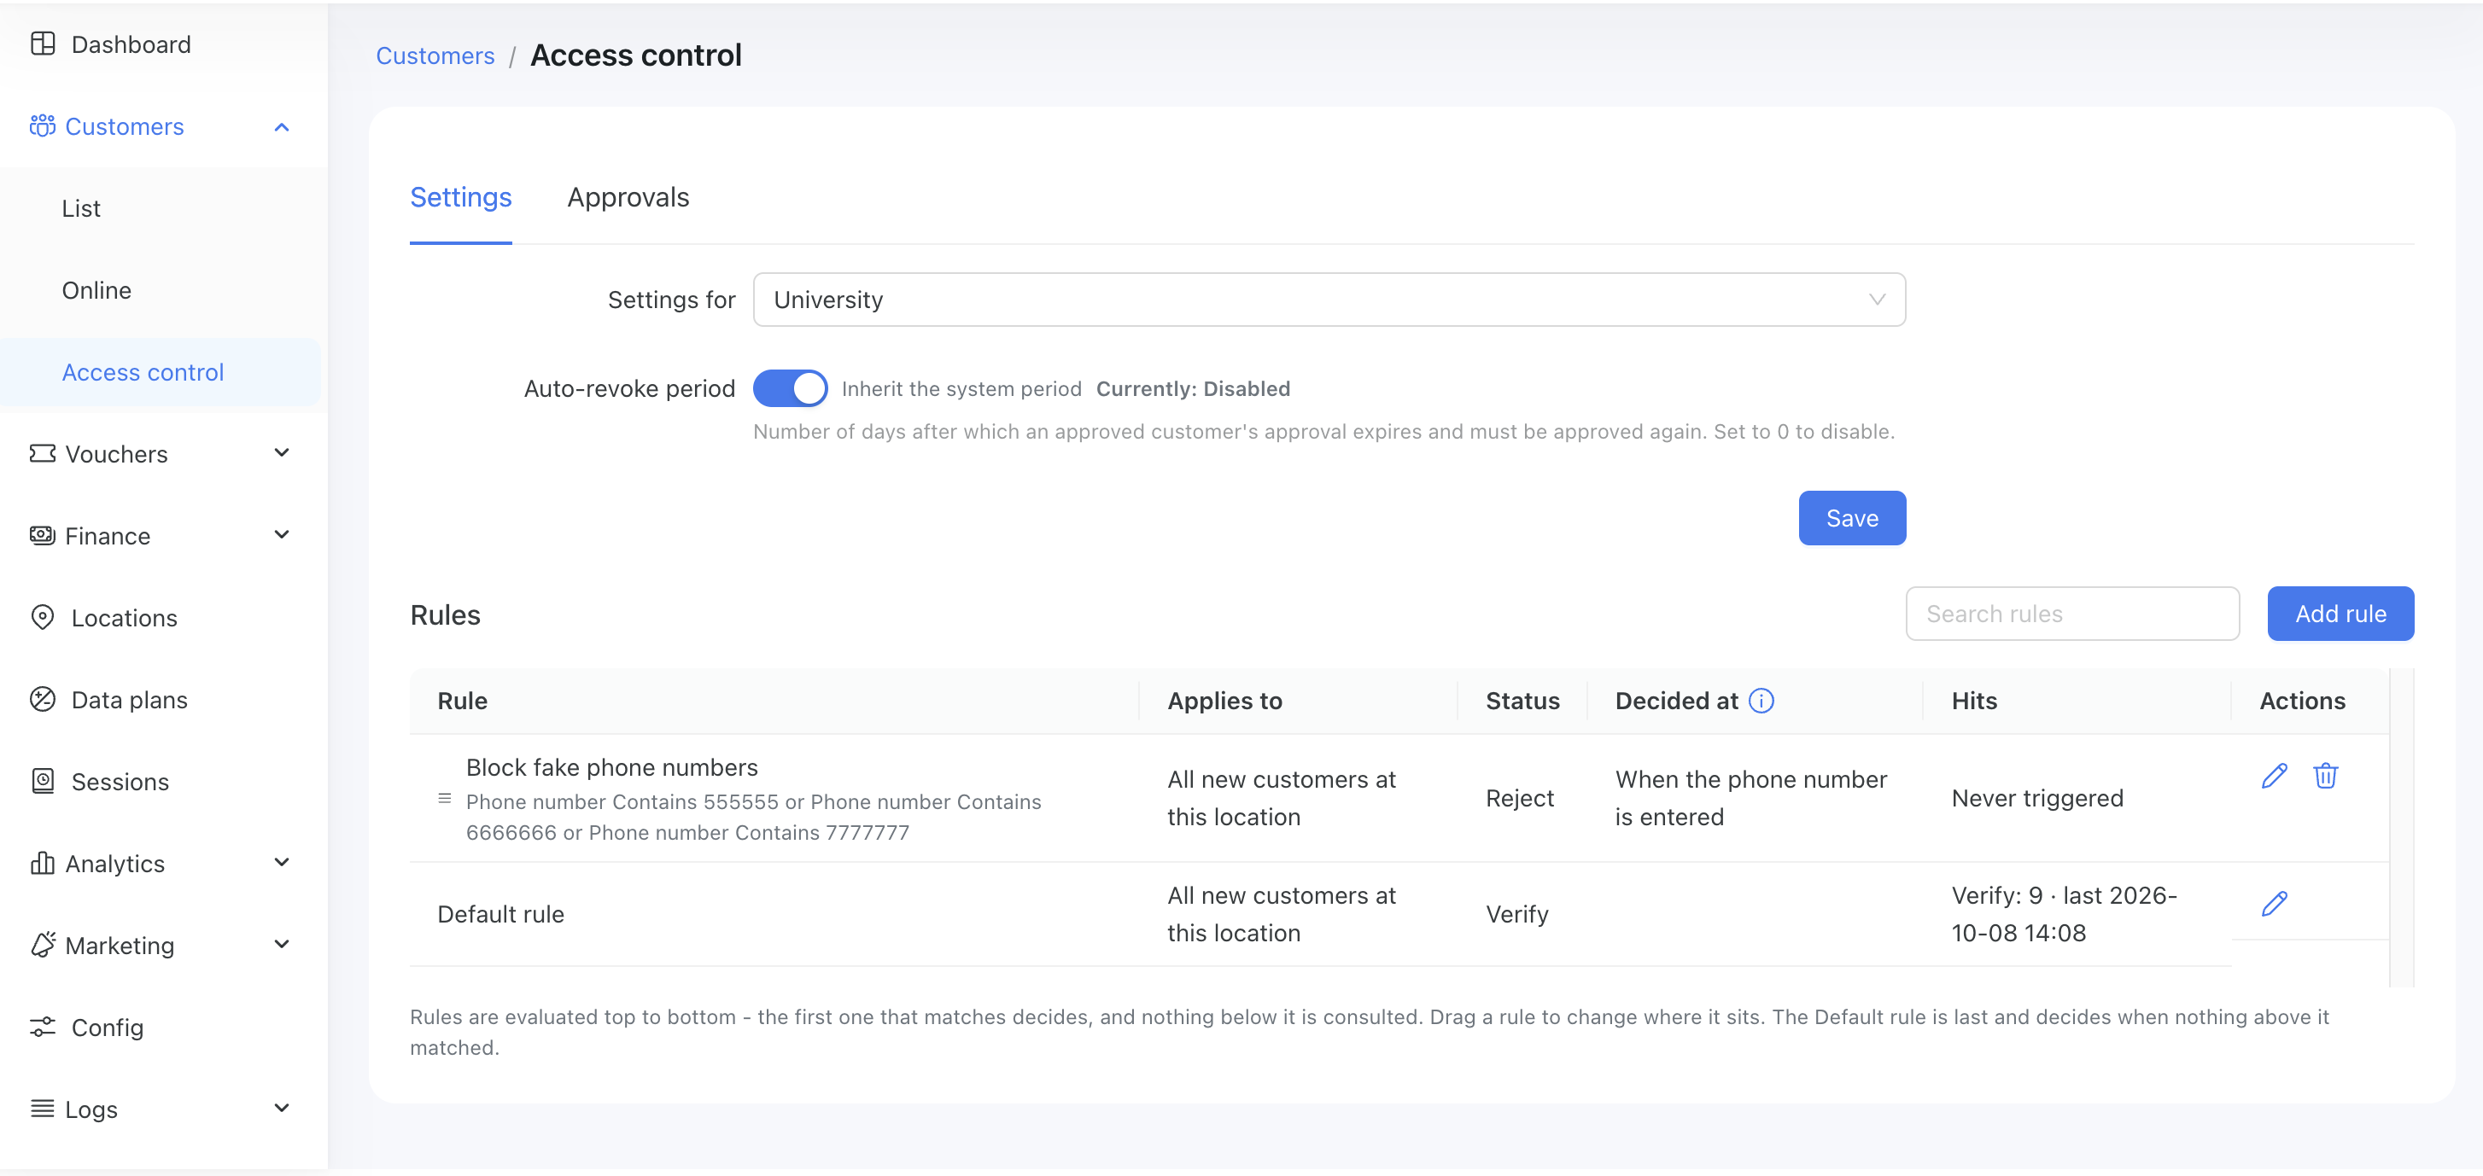This screenshot has width=2483, height=1176.
Task: Edit the Default rule with pencil icon
Action: tap(2275, 905)
